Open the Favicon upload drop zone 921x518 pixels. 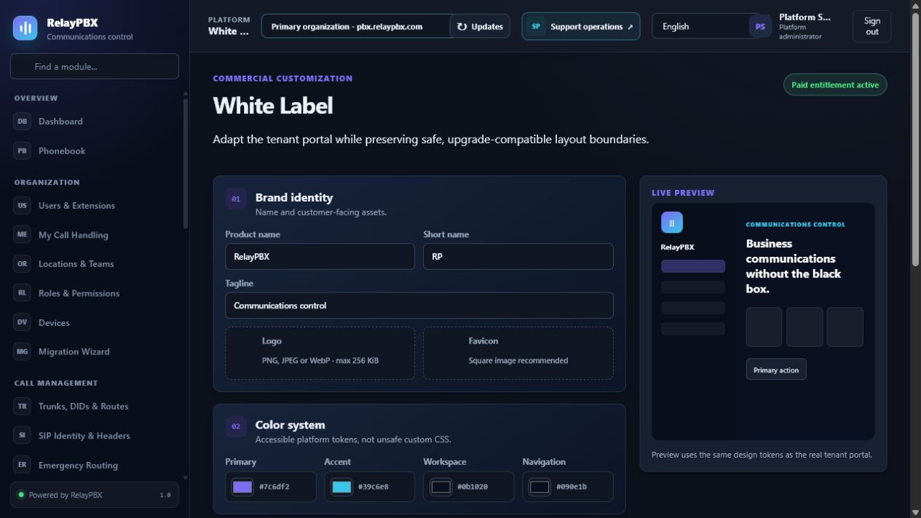518,353
